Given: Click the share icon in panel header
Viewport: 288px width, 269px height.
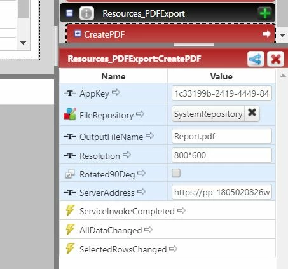Looking at the screenshot, I should click(256, 59).
